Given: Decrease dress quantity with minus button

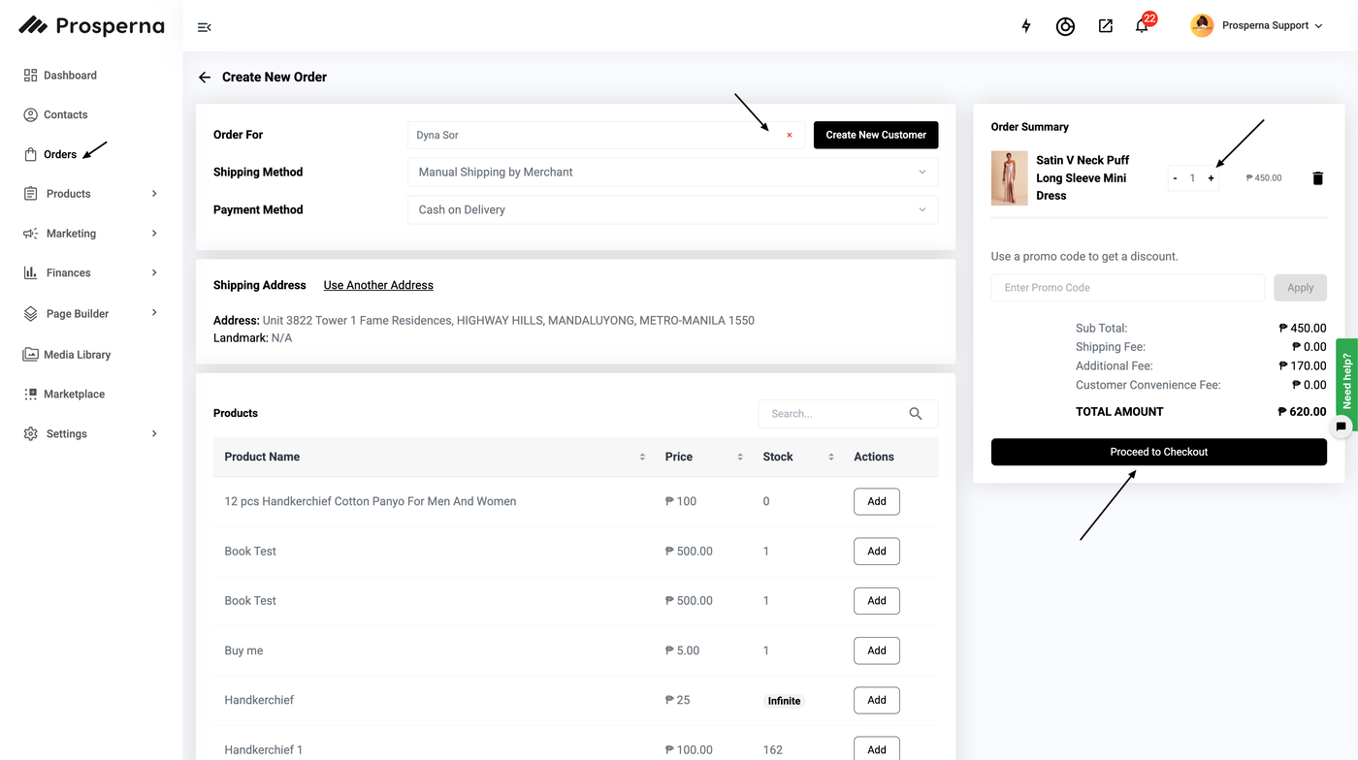Looking at the screenshot, I should click(x=1175, y=178).
